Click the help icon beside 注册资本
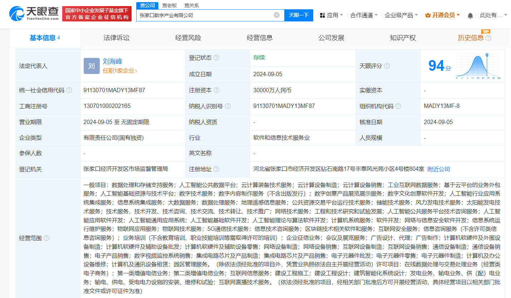 217,90
